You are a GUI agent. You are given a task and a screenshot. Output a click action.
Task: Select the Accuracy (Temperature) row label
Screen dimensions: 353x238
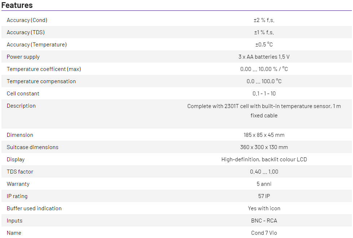[37, 45]
